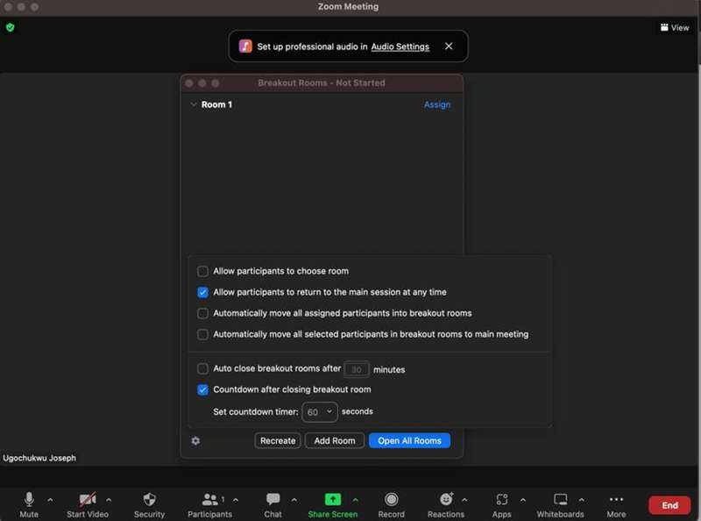The height and width of the screenshot is (521, 701).
Task: Start recording with the Record icon
Action: click(x=391, y=499)
